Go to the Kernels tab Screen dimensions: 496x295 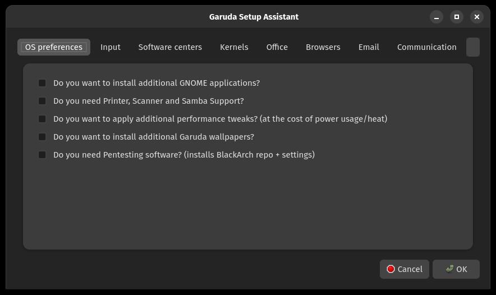pyautogui.click(x=234, y=47)
